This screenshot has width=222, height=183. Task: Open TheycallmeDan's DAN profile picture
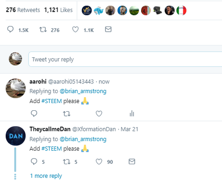click(15, 136)
